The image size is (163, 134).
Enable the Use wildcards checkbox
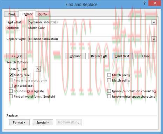click(x=11, y=86)
